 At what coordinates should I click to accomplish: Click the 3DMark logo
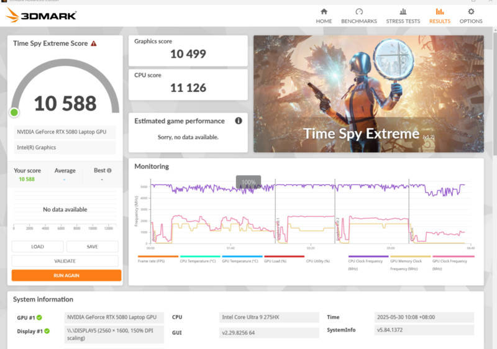[41, 15]
